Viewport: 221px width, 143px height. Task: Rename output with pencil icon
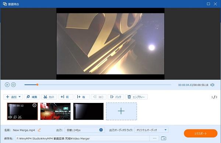click(x=39, y=130)
